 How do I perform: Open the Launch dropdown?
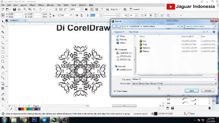click(x=142, y=9)
